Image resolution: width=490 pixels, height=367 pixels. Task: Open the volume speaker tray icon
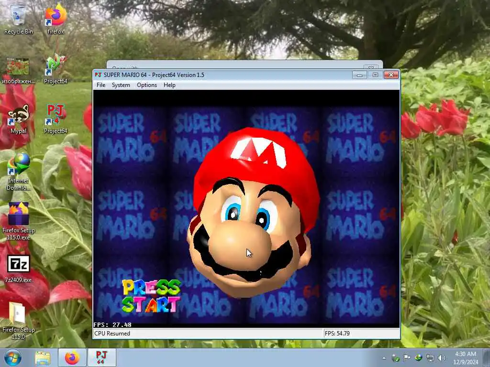click(x=442, y=358)
